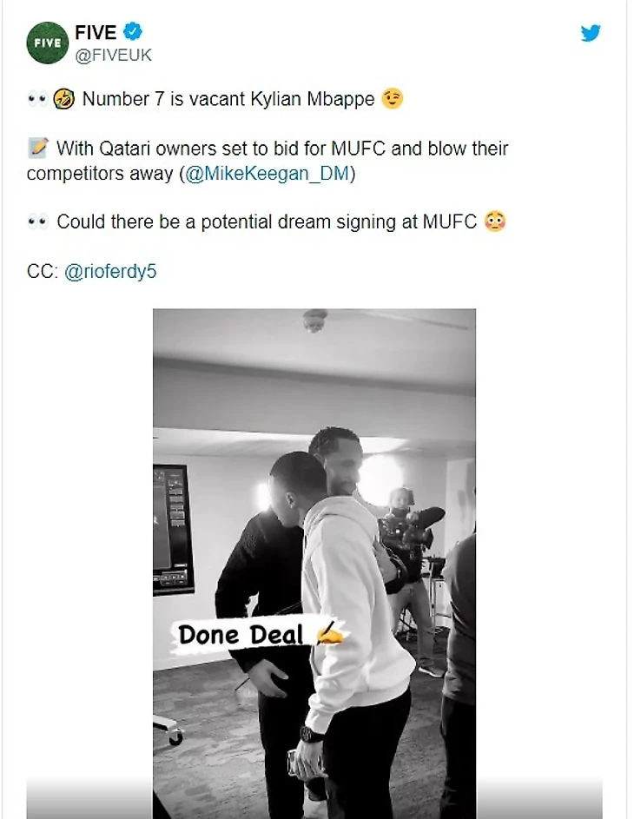Click the memo pencil emoji
Viewport: 634px width, 819px height.
pyautogui.click(x=38, y=149)
